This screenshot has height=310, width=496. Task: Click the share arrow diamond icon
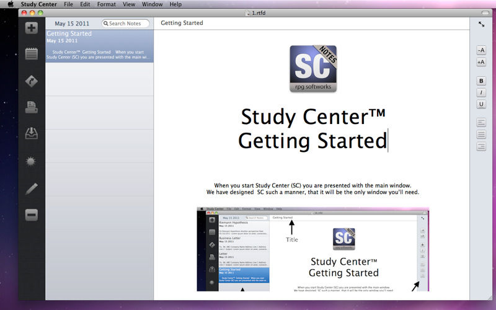[x=32, y=81]
